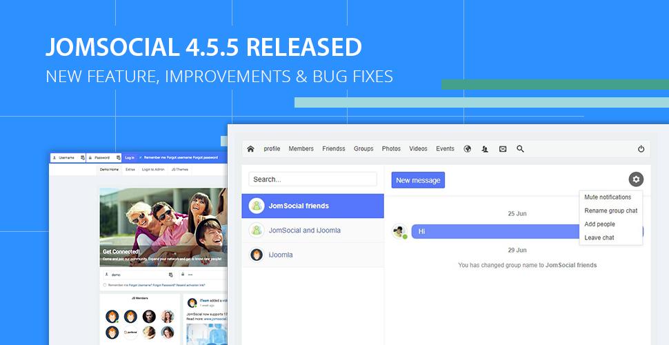
Task: Select the JomSocial and iJoomla conversation
Action: coord(312,230)
